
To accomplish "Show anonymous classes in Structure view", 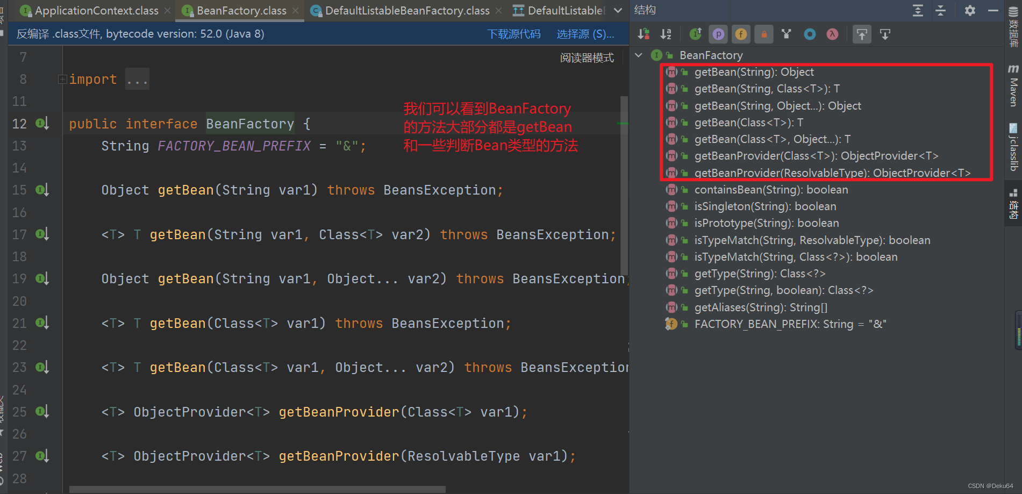I will click(x=809, y=34).
